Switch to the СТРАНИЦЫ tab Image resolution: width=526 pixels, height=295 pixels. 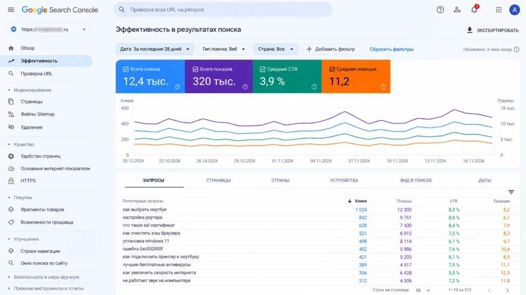[x=218, y=180]
